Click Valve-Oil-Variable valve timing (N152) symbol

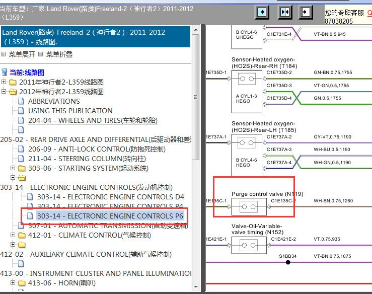click(x=249, y=245)
